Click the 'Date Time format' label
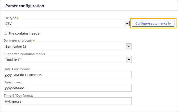Image resolution: width=178 pixels, height=112 pixels. 17,69
